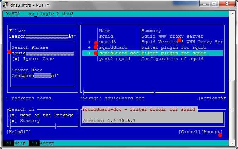Click the PuTTY scrollbar down arrow
This screenshot has height=149, width=238.
(232, 143)
